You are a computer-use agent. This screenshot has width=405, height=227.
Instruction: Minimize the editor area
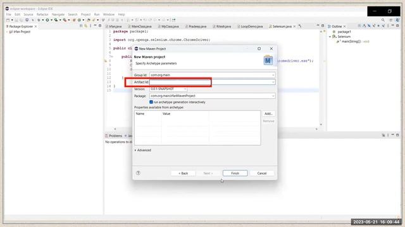point(318,26)
